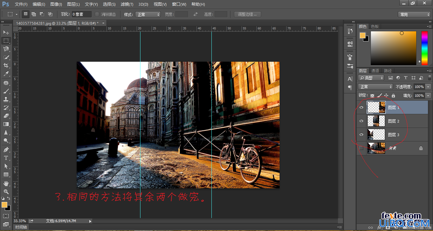433x231 pixels.
Task: Open the 视图(V) menu
Action: (160, 4)
